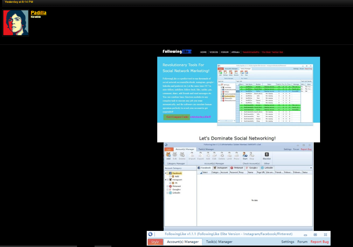The image size is (353, 247).
Task: Click the Import accounts icon
Action: [x=192, y=155]
